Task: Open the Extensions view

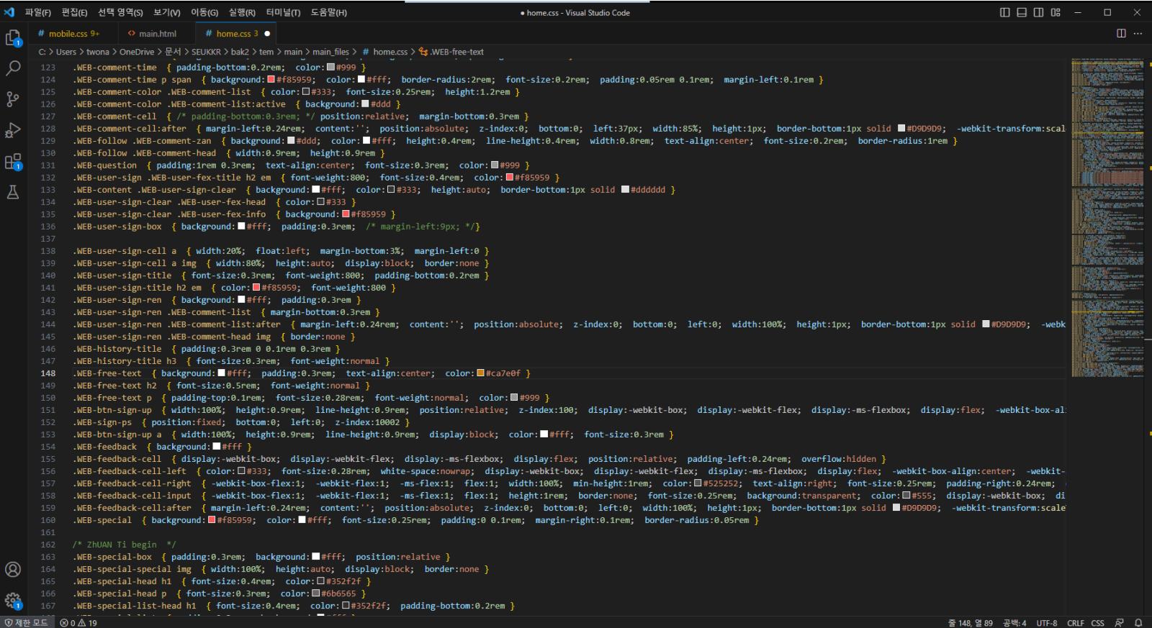Action: 13,162
